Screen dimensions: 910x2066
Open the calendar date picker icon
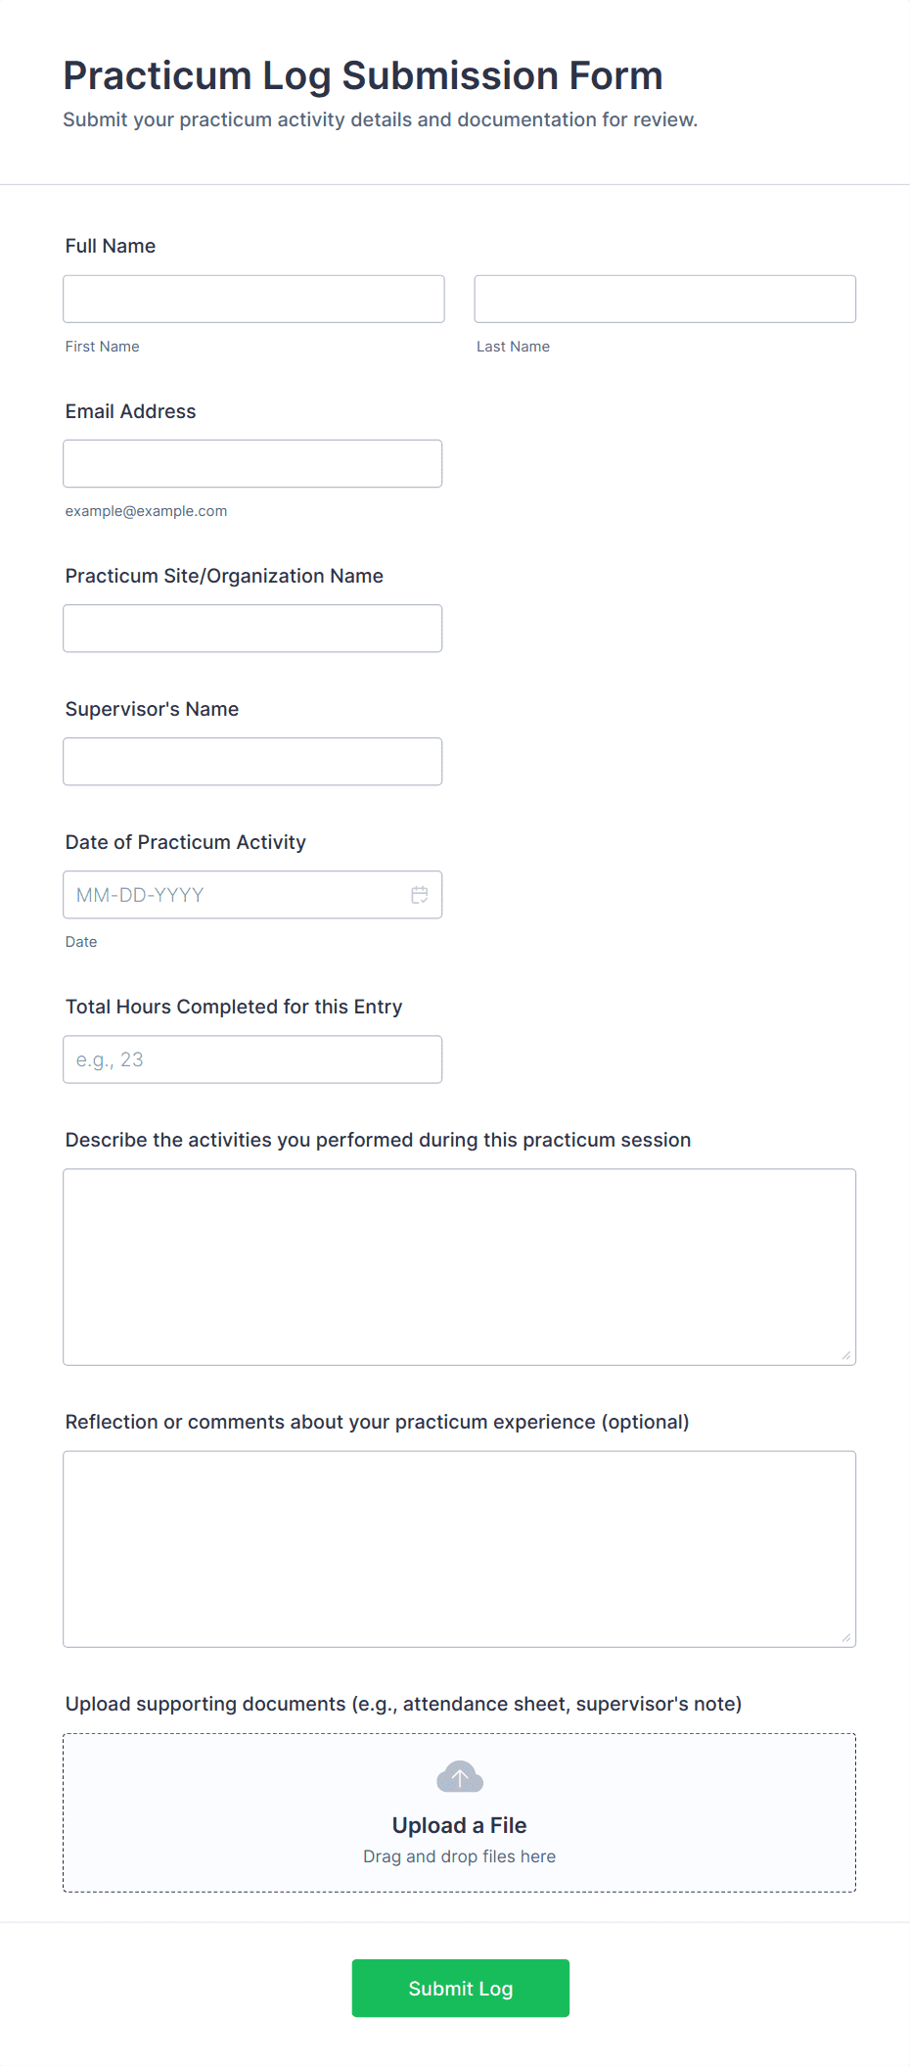(x=420, y=895)
